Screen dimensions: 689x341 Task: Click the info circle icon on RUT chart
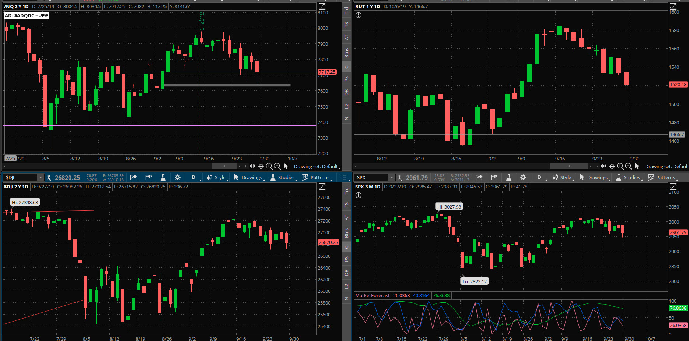359,15
